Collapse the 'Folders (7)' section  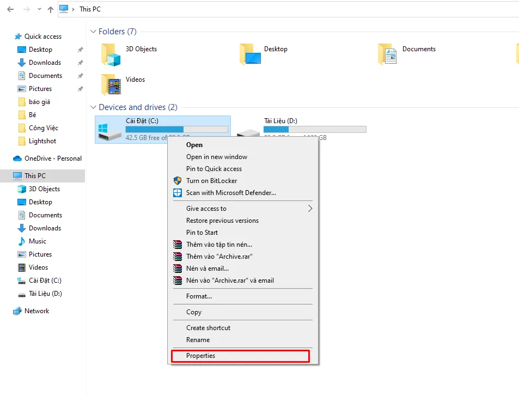[x=94, y=31]
